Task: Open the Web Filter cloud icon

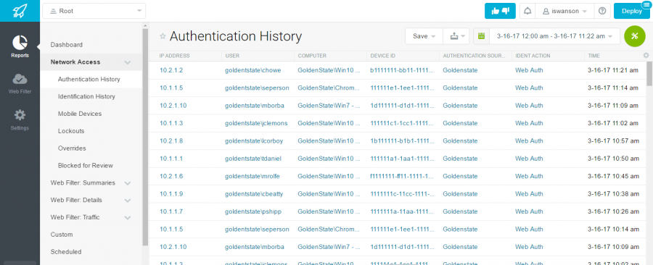Action: point(20,83)
